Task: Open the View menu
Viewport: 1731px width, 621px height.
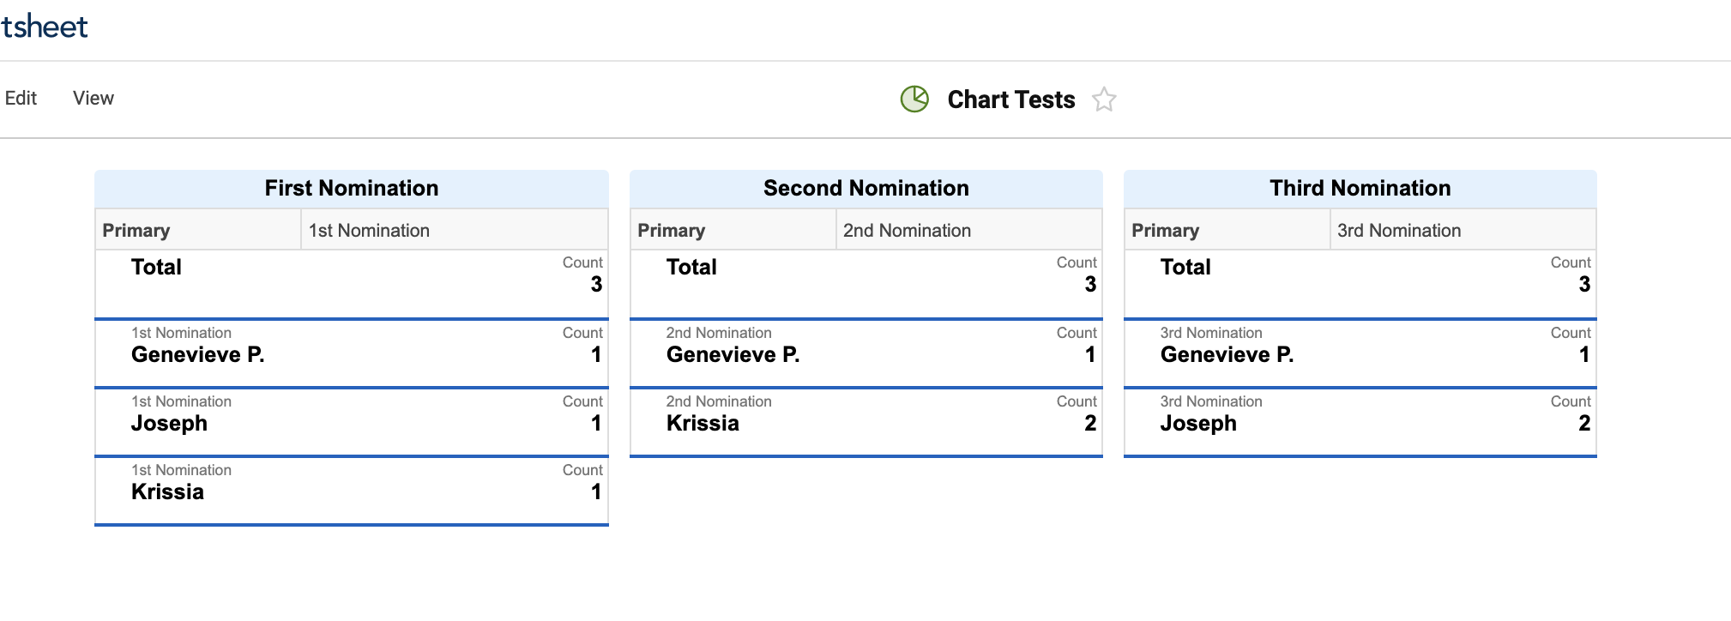Action: [93, 98]
